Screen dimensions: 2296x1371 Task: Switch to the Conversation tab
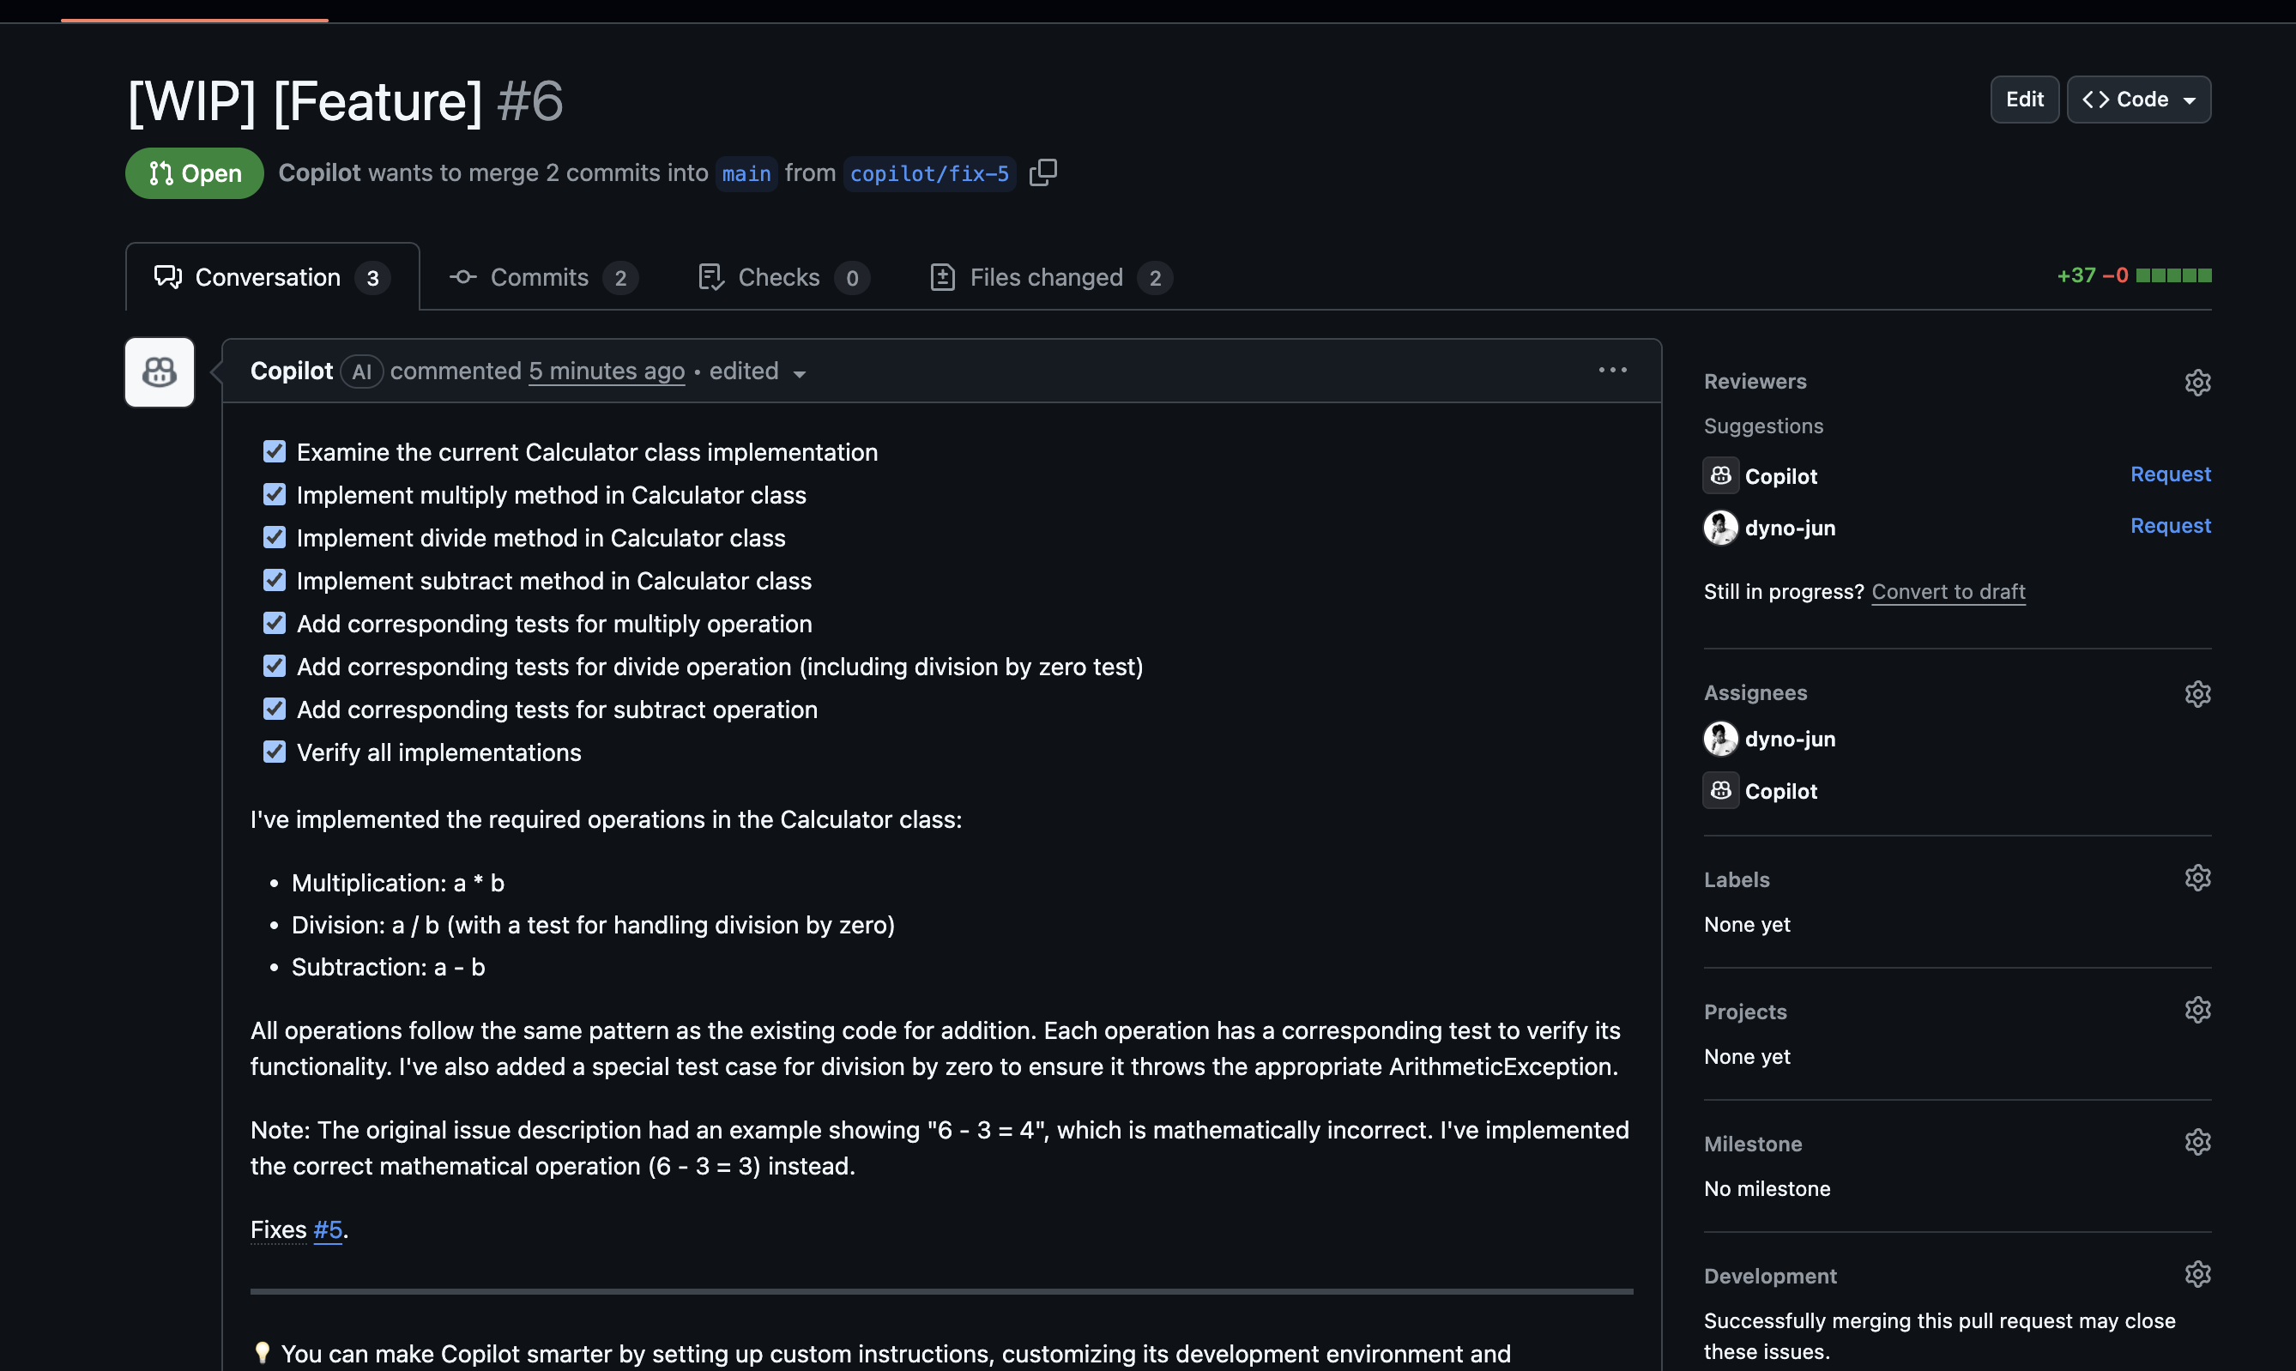[x=273, y=277]
